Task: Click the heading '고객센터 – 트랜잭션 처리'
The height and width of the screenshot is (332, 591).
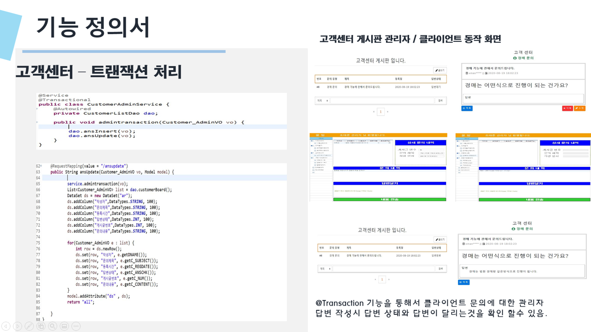Action: click(98, 72)
